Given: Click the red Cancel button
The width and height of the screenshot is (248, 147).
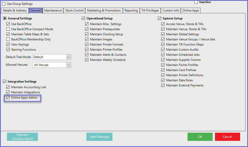Looking at the screenshot, I should coord(227,137).
